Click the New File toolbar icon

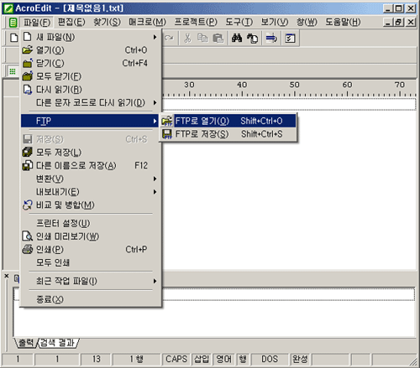[13, 38]
